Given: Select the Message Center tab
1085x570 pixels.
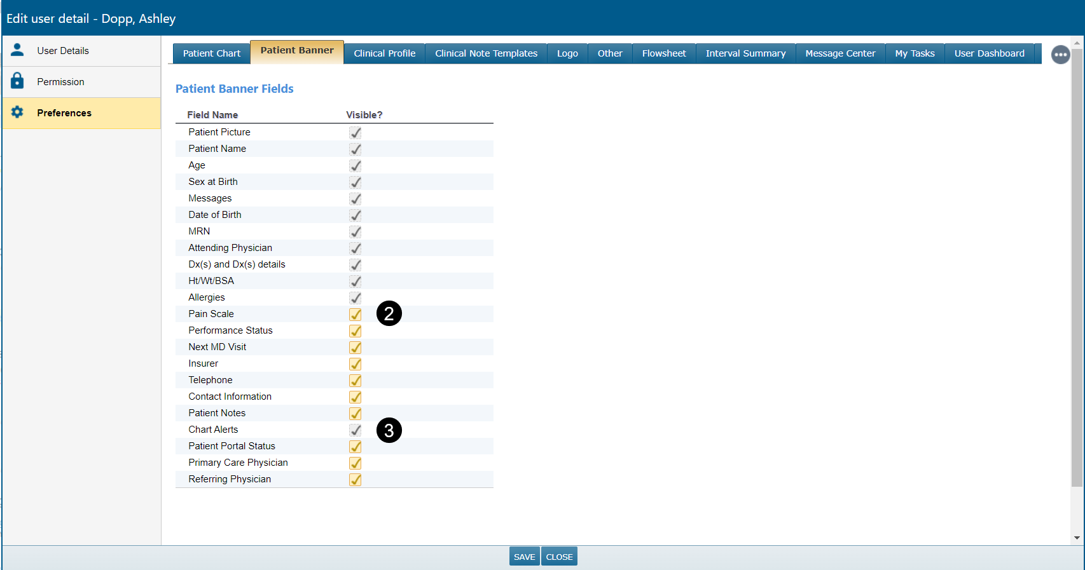Looking at the screenshot, I should pos(840,53).
